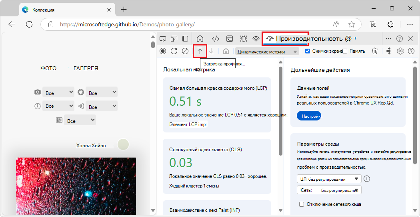This screenshot has height=217, width=420.
Task: Click the address bar URL
Action: pyautogui.click(x=127, y=25)
